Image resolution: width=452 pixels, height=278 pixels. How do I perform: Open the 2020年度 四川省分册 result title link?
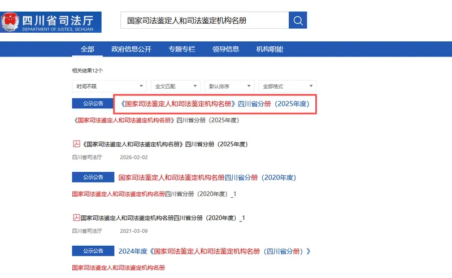(207, 177)
